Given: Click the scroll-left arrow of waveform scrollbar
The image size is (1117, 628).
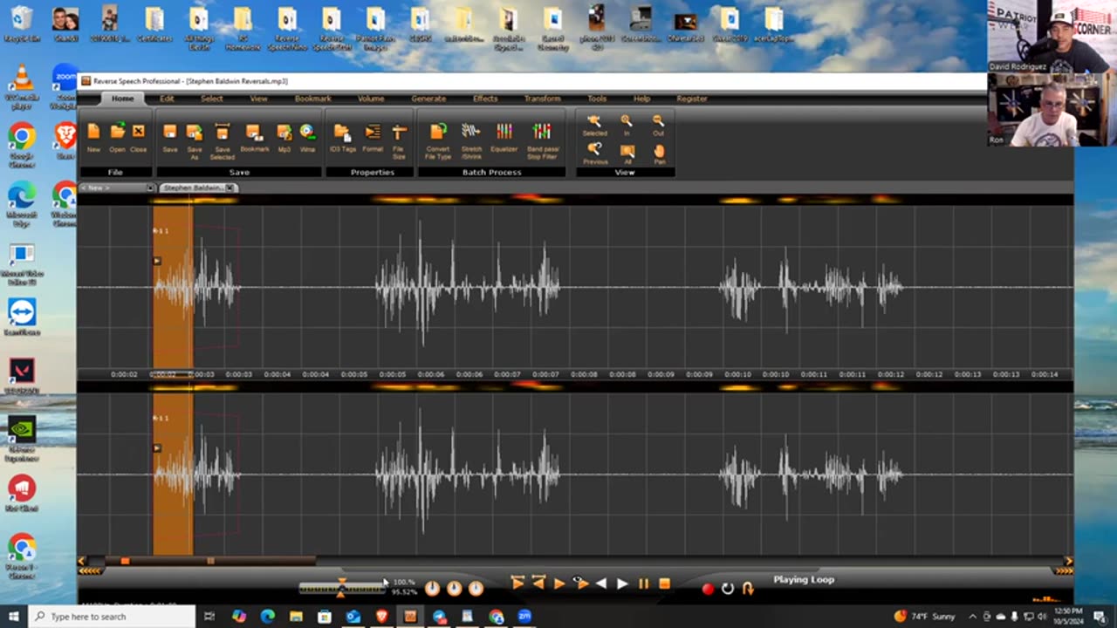Looking at the screenshot, I should click(82, 561).
